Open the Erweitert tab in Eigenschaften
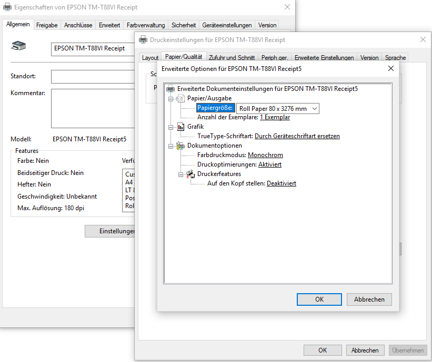432x362 pixels. (x=109, y=25)
